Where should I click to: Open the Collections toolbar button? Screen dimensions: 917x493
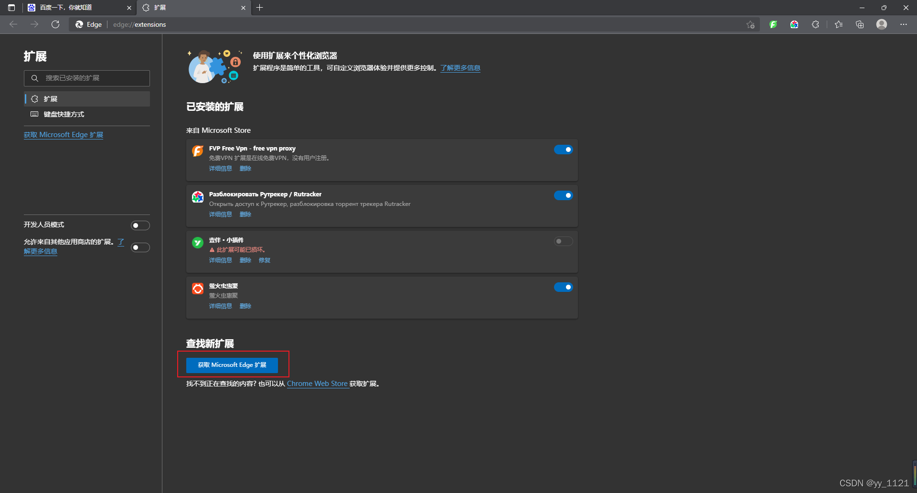pos(860,24)
